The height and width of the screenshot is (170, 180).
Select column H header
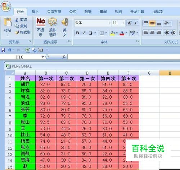point(170,73)
